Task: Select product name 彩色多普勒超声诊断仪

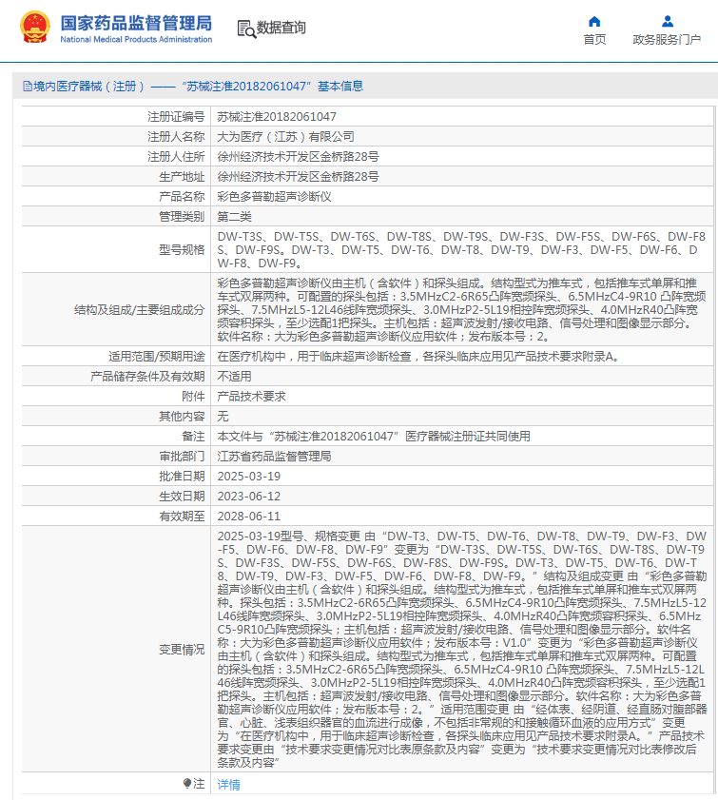Action: pos(274,196)
